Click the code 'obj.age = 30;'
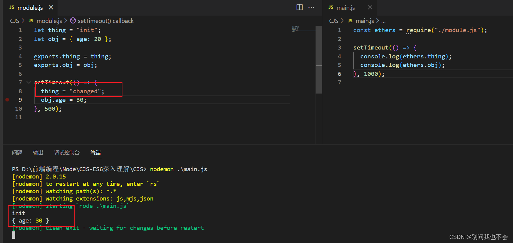Viewport: 513px width, 243px height. pyautogui.click(x=64, y=100)
